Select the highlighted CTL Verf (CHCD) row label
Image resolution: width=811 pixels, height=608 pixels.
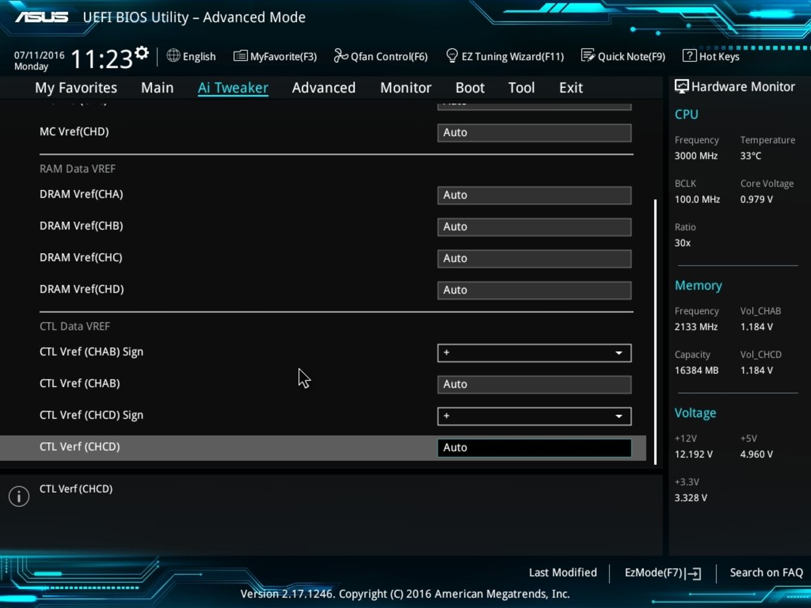tap(79, 446)
